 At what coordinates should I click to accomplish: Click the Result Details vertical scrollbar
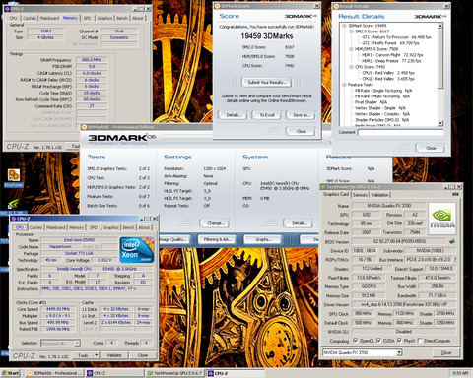tap(440, 75)
